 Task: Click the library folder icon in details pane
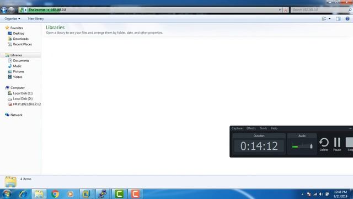pyautogui.click(x=10, y=182)
